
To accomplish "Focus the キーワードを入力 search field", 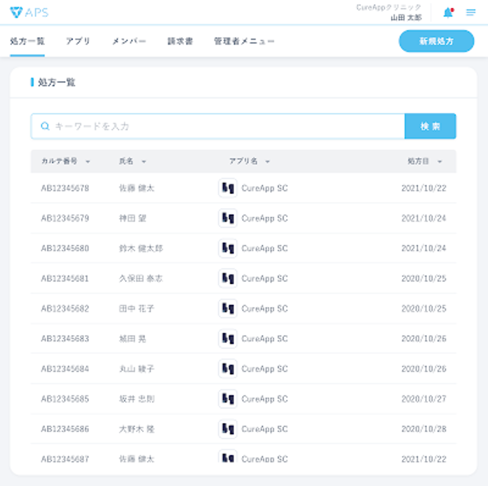I will coord(218,126).
